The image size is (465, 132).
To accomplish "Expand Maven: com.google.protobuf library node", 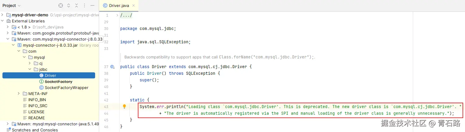I will tap(8, 33).
